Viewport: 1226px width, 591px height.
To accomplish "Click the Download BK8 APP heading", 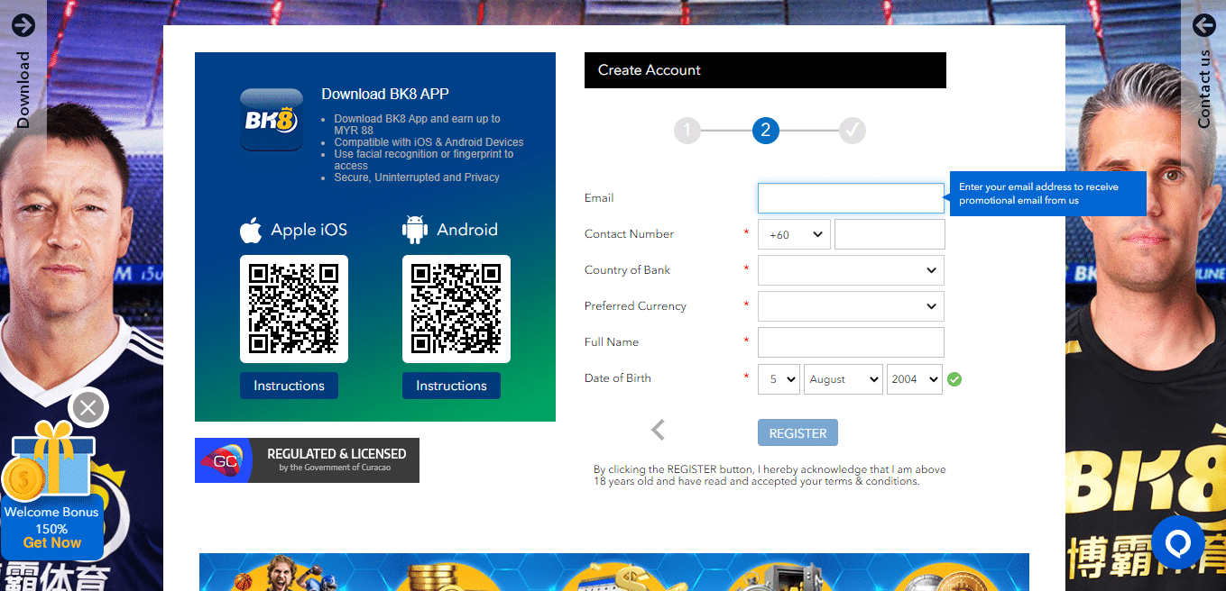I will [x=385, y=94].
